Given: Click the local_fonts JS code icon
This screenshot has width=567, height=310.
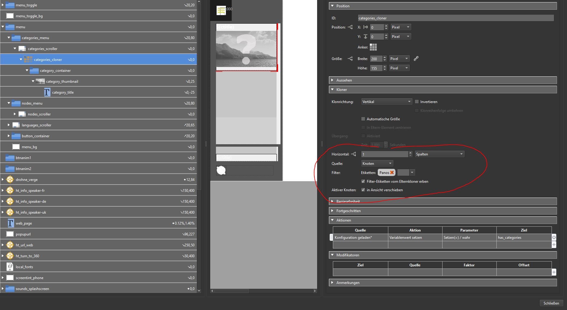Looking at the screenshot, I should 10,267.
